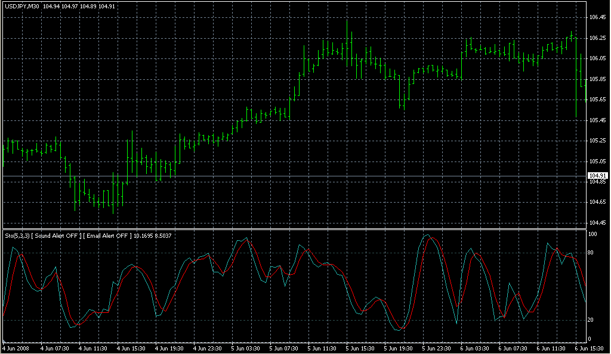611x354 pixels.
Task: Click the current price tag 104.91
Action: [x=597, y=175]
